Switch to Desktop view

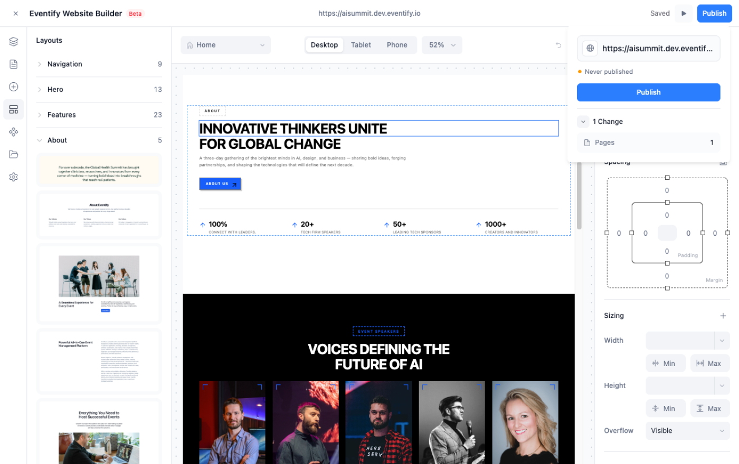point(324,45)
